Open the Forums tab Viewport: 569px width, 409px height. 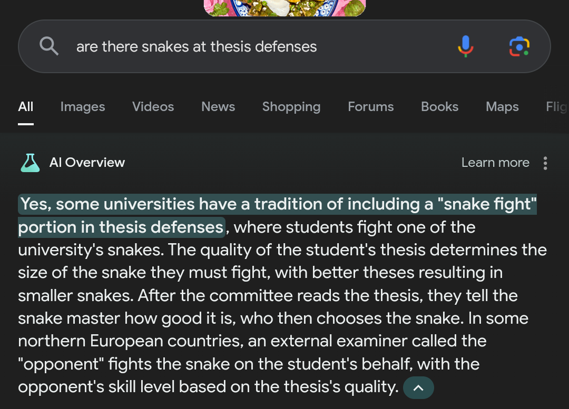371,107
